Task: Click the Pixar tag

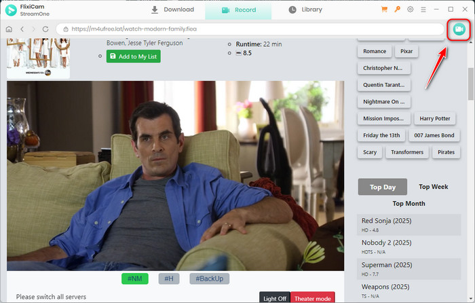Action: 406,51
